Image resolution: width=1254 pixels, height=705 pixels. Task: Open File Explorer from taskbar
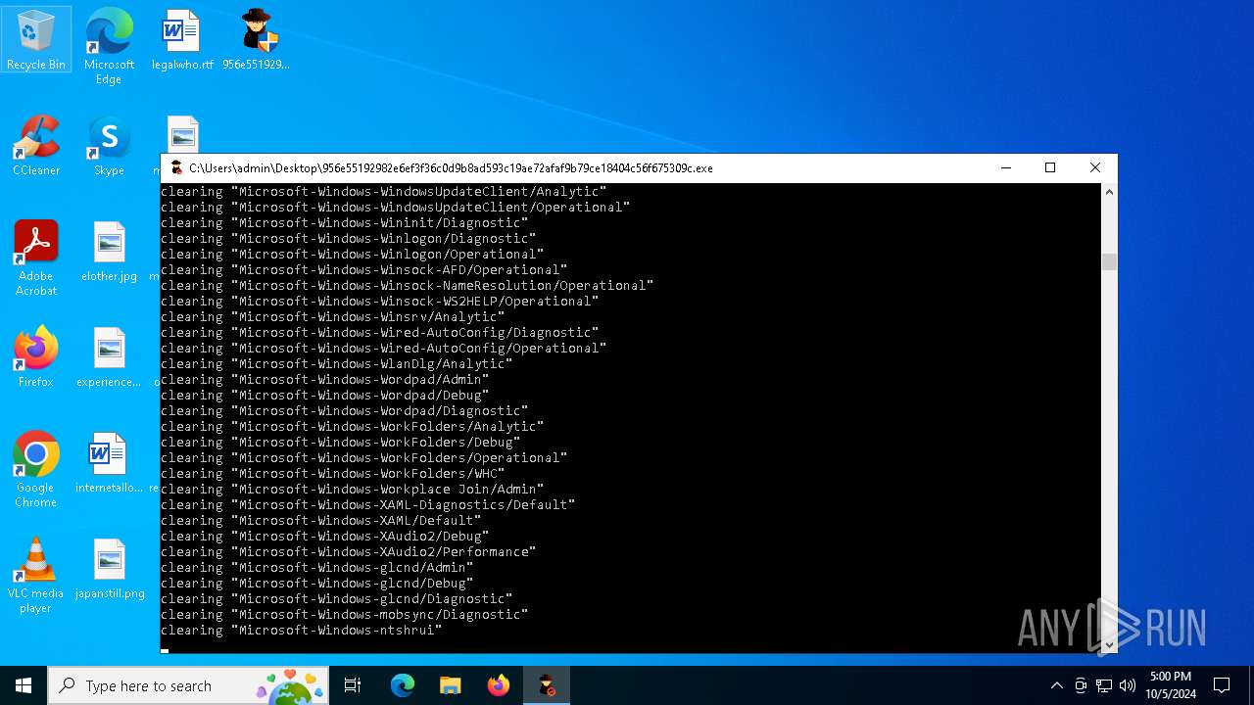tap(450, 685)
